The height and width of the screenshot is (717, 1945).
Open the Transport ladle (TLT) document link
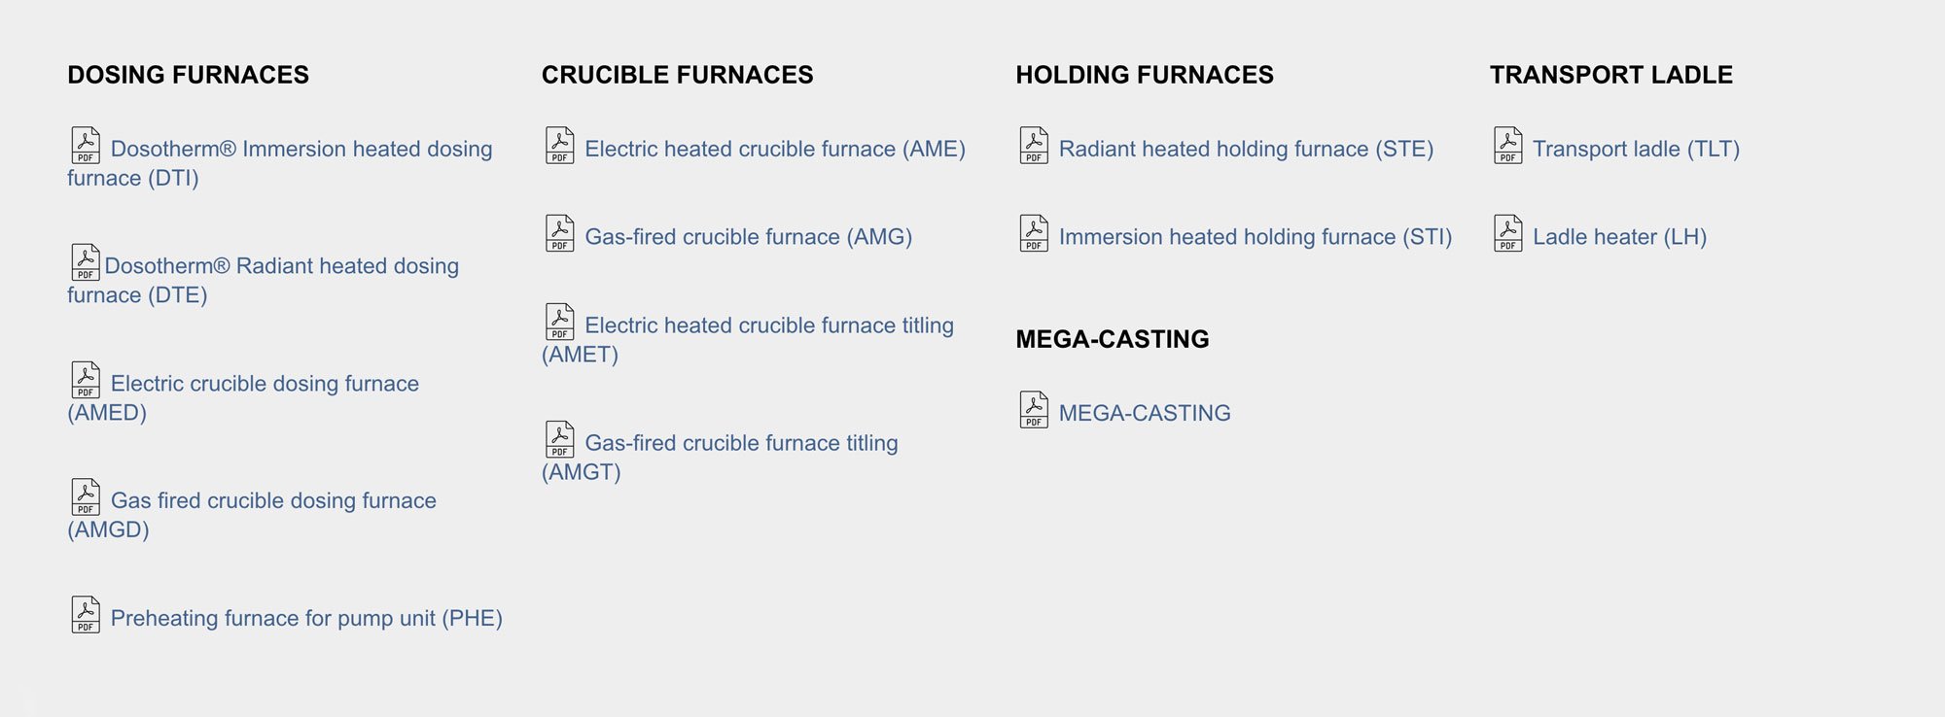pos(1636,149)
